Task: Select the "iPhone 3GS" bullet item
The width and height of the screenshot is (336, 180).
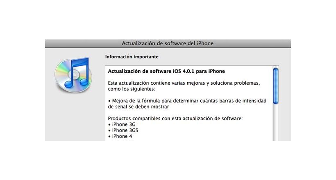Action: [x=123, y=130]
